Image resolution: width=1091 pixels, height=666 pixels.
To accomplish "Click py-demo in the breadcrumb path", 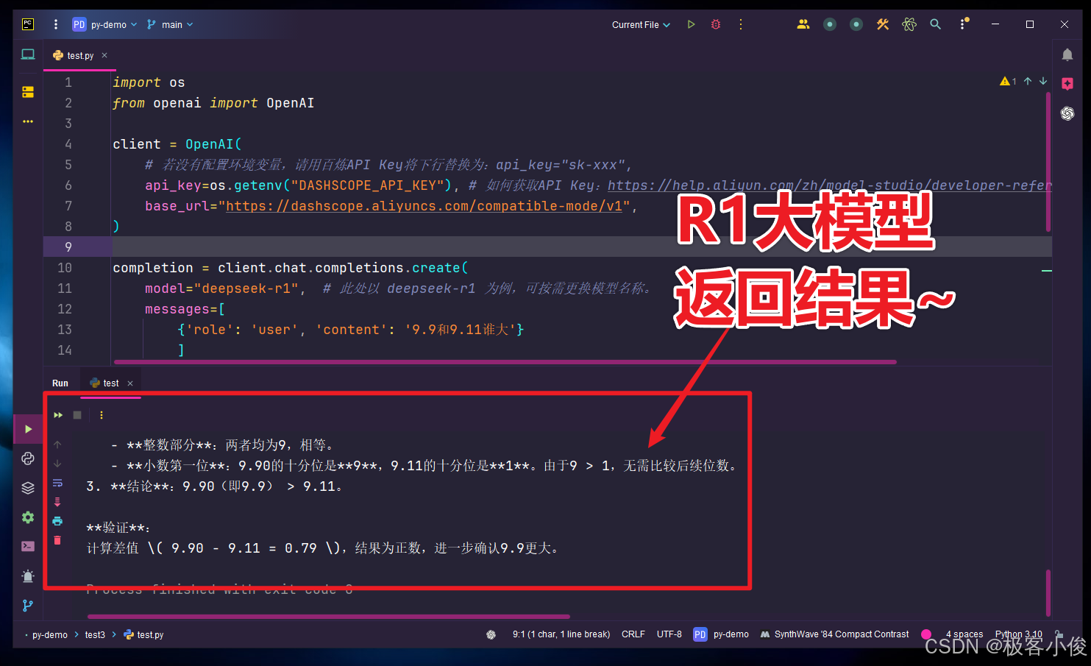I will coord(49,634).
